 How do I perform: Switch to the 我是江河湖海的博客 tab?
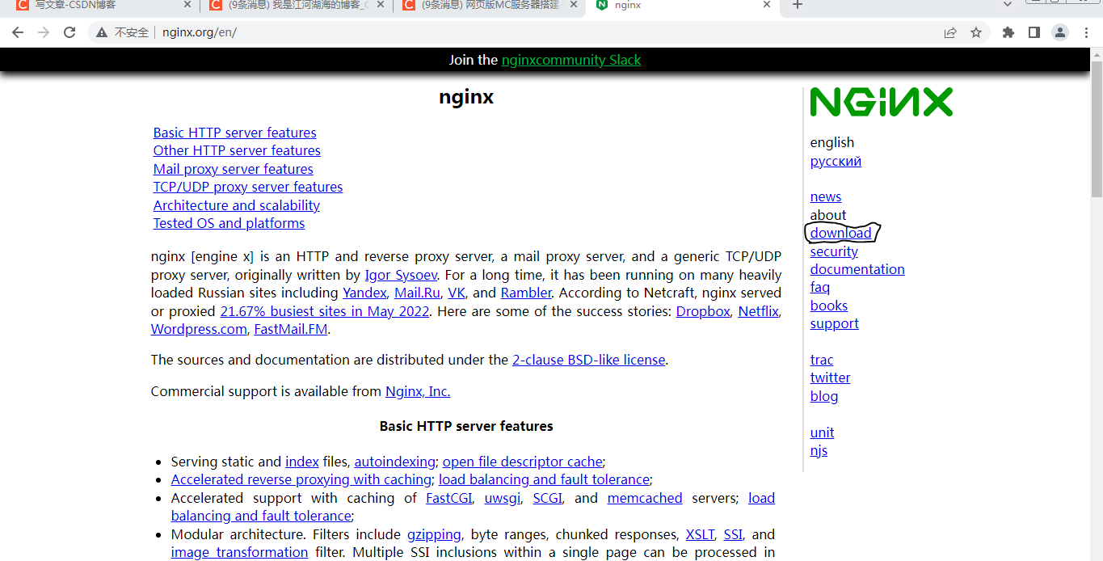point(295,5)
